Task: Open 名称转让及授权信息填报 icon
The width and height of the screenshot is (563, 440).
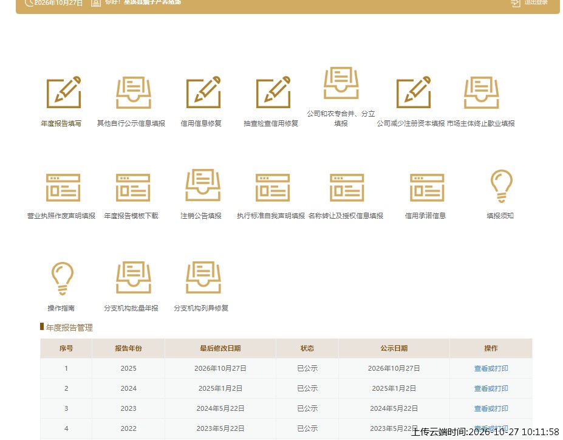Action: (347, 188)
